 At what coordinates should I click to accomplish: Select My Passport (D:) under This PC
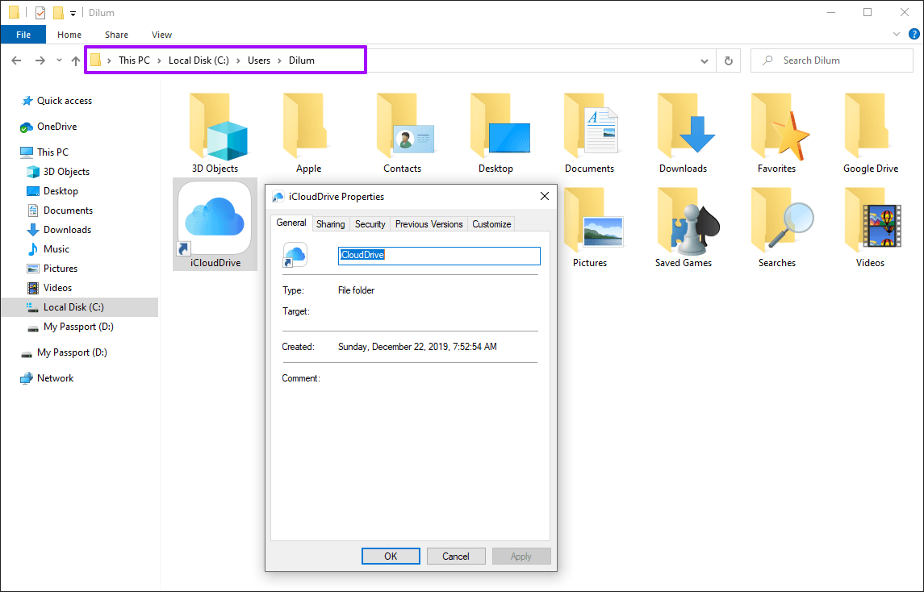77,327
